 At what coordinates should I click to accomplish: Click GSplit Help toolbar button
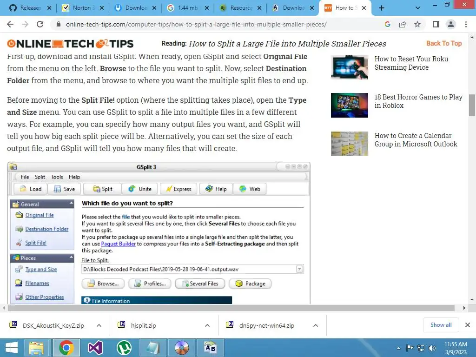point(216,189)
